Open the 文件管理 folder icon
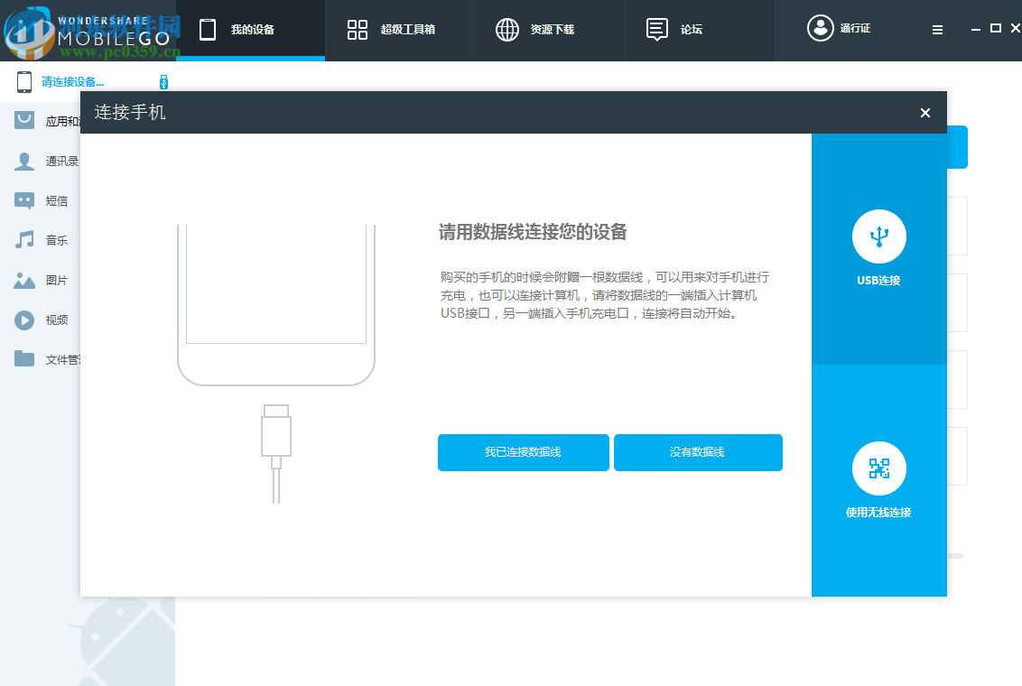Viewport: 1022px width, 686px height. (x=24, y=358)
